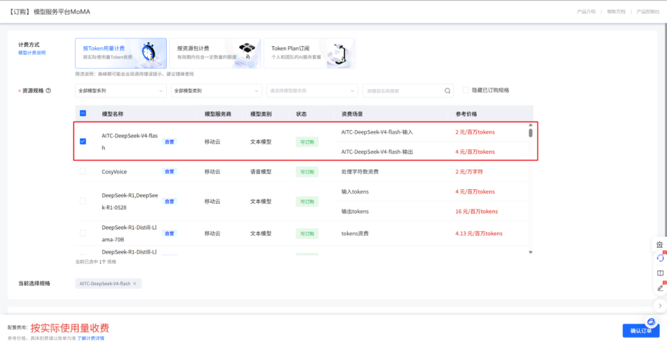Check the CosyVoice model checkbox
The width and height of the screenshot is (667, 346).
[x=83, y=171]
